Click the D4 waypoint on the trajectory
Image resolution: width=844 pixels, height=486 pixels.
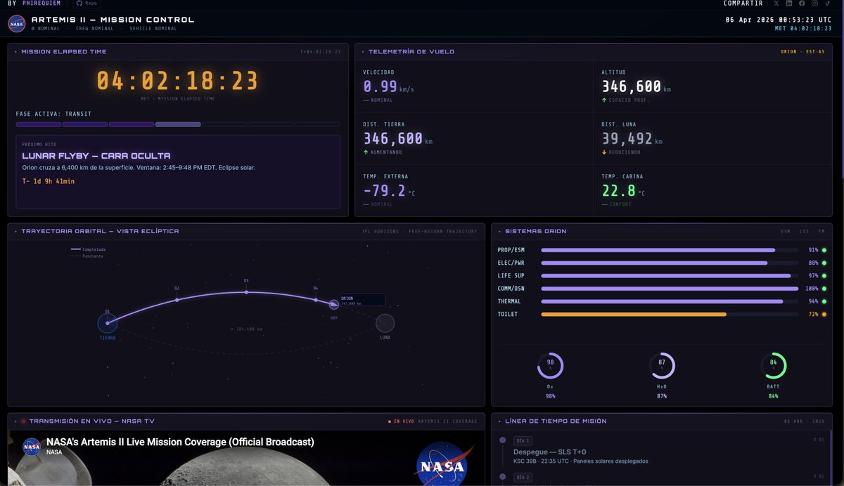tap(316, 299)
